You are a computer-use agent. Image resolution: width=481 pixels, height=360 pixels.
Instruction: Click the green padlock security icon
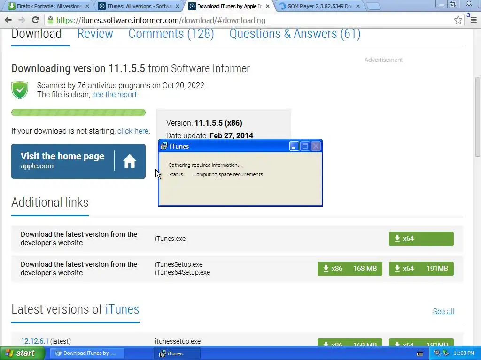pyautogui.click(x=50, y=20)
